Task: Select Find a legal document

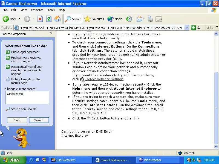Action: click(23, 52)
